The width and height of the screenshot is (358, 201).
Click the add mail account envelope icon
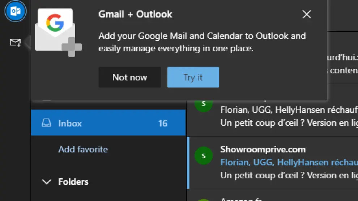coord(15,43)
